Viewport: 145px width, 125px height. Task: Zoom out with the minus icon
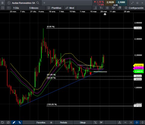125,123
